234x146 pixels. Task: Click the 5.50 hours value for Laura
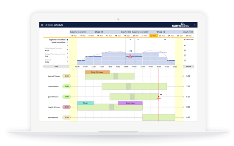pyautogui.click(x=188, y=76)
